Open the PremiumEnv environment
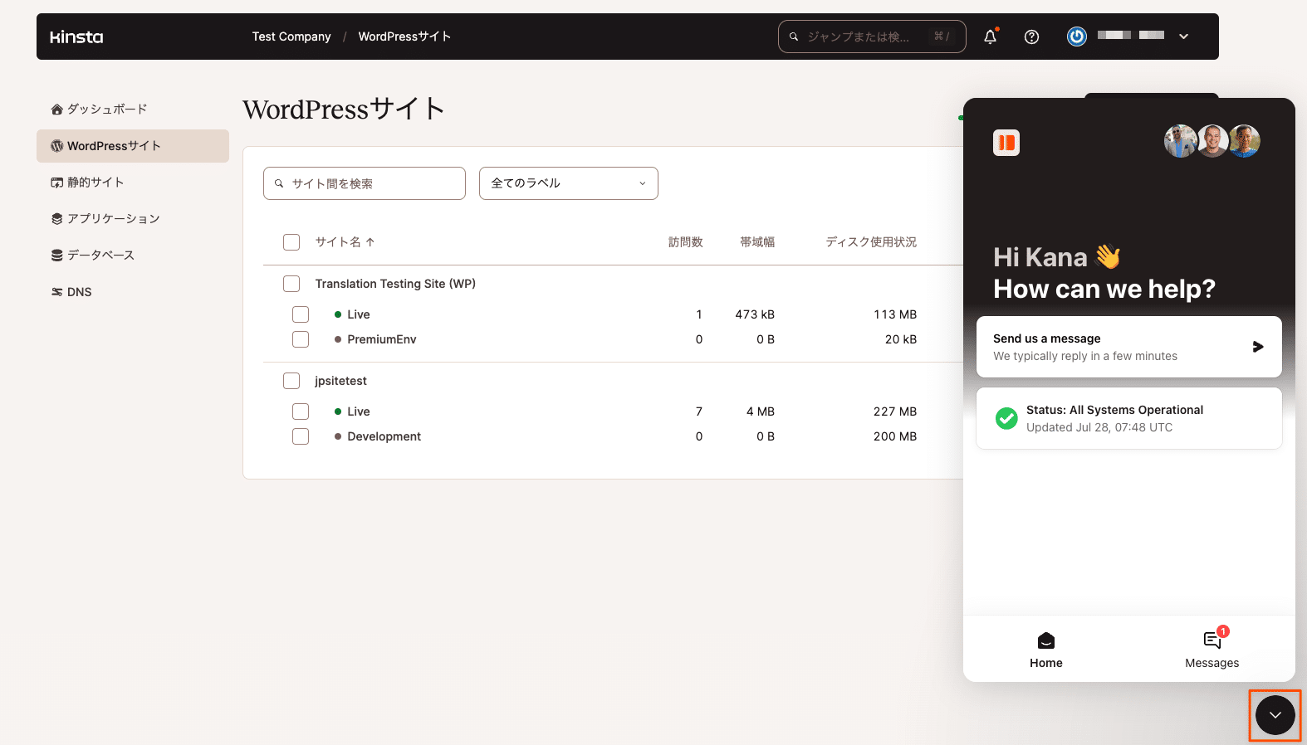This screenshot has width=1307, height=745. 382,339
